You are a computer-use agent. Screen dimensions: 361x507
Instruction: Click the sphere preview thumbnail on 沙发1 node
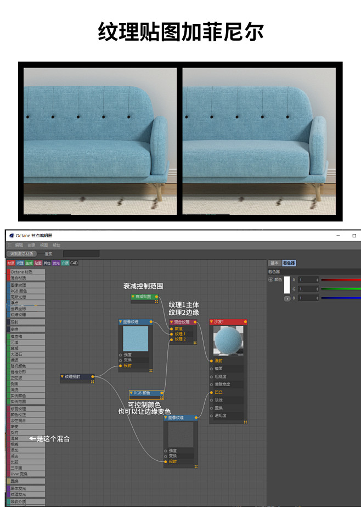point(229,341)
